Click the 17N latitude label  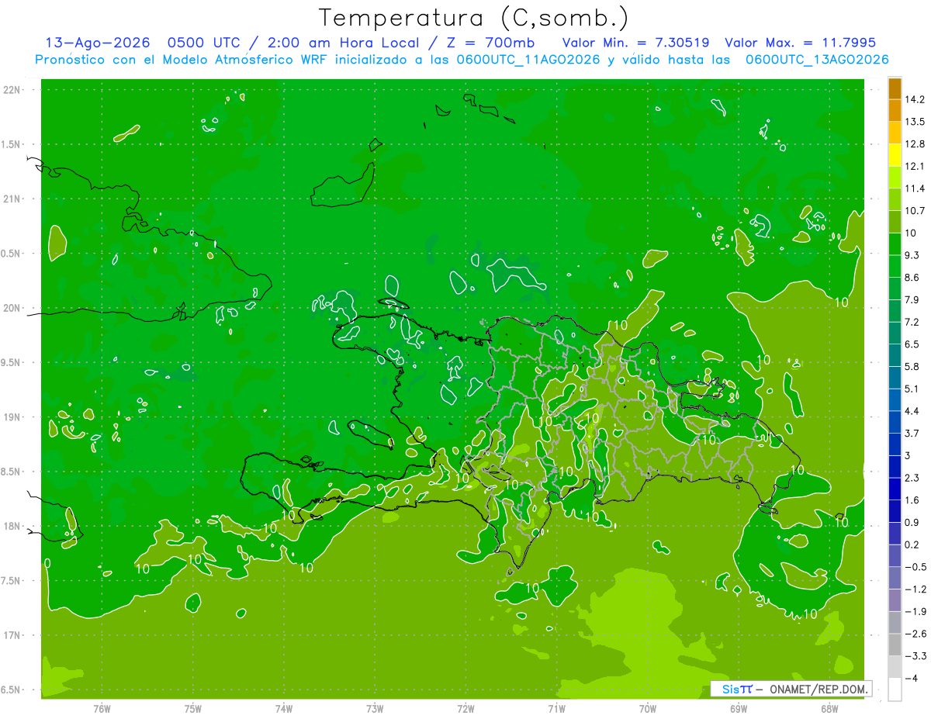coord(12,636)
